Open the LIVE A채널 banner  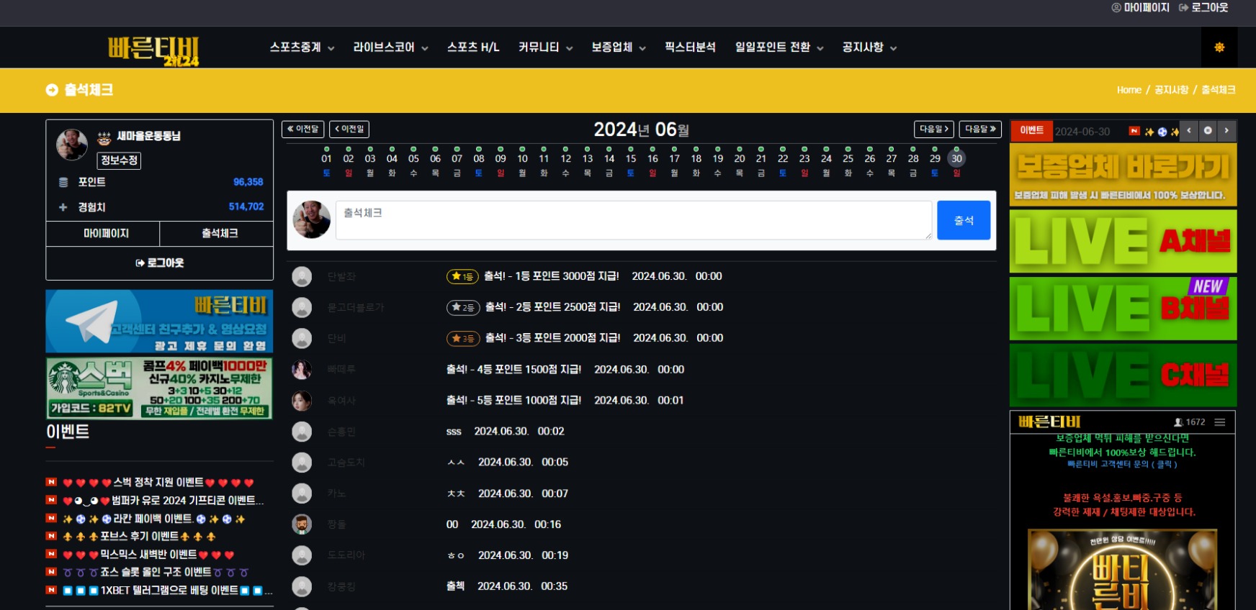1123,241
